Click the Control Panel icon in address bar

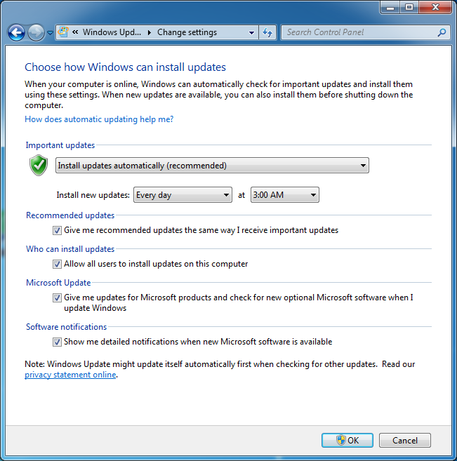63,32
